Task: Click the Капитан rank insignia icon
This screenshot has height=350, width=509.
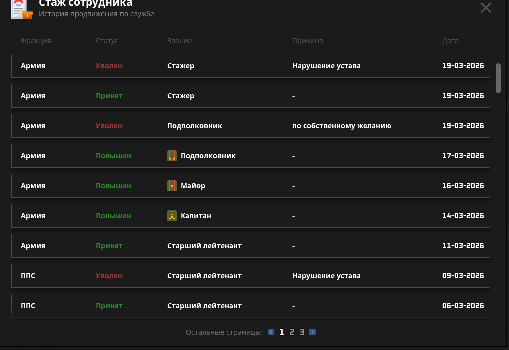Action: (172, 216)
